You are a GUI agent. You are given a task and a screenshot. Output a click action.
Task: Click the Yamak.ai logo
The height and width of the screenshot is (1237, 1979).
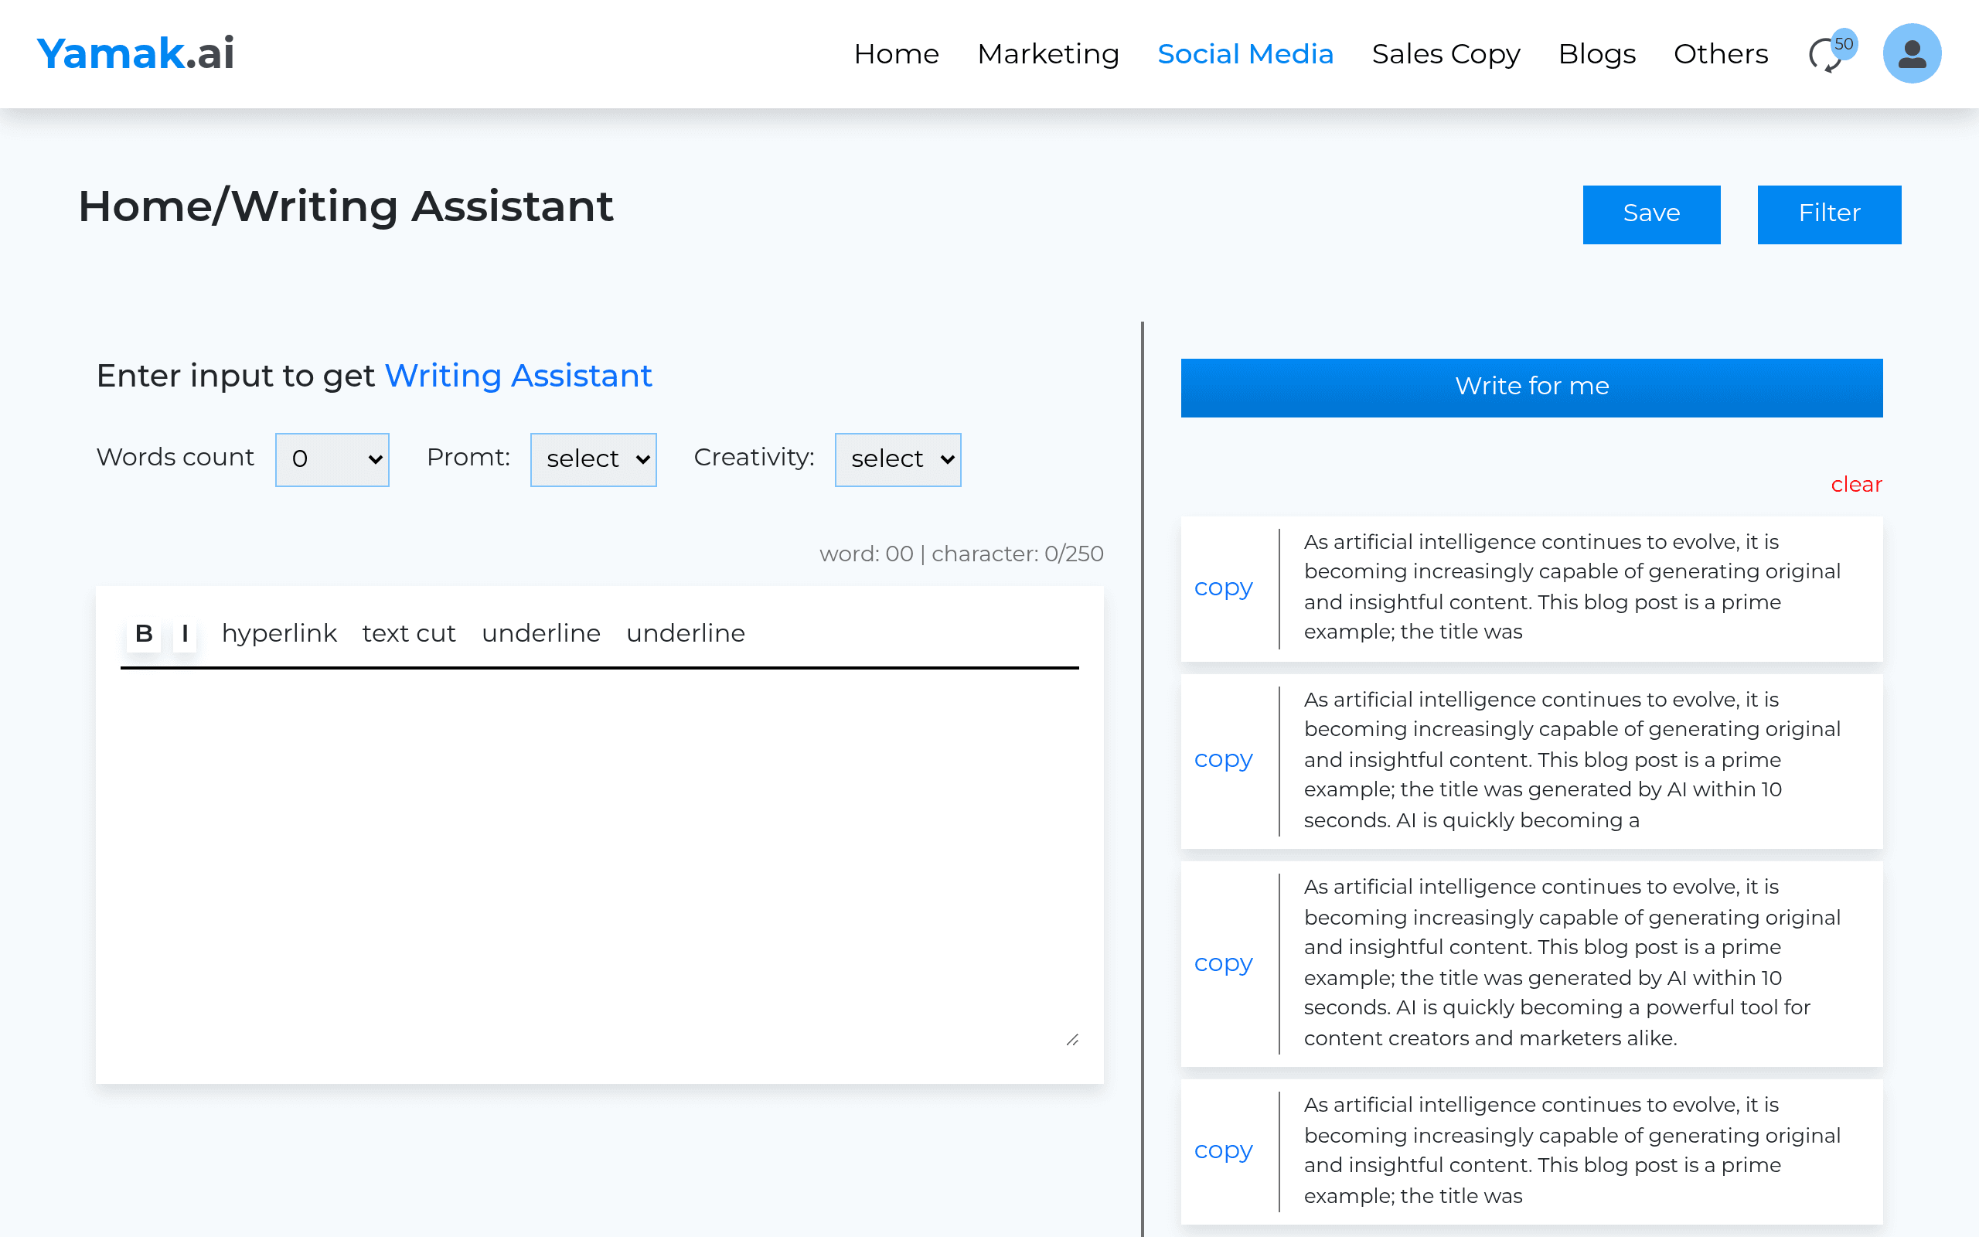point(136,53)
